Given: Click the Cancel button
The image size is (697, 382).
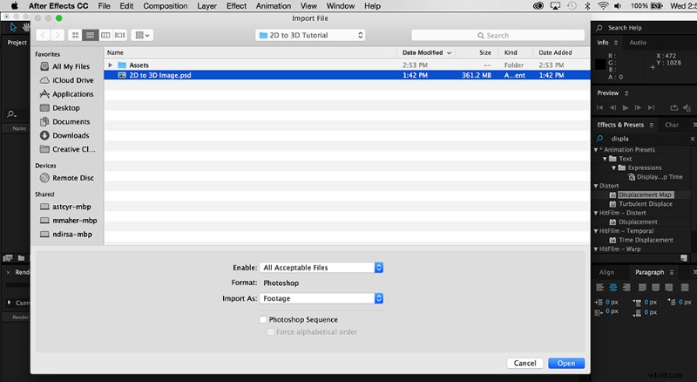Looking at the screenshot, I should pyautogui.click(x=524, y=363).
